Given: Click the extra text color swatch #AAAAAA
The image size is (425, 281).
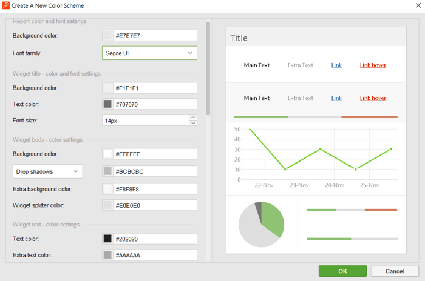Looking at the screenshot, I should point(107,255).
